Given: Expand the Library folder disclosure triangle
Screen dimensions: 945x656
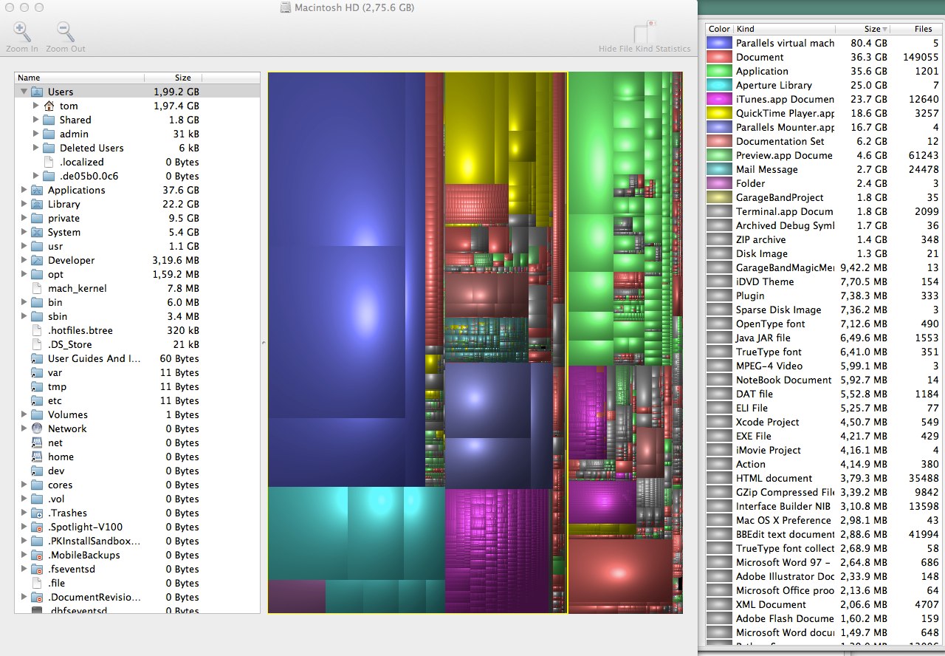Looking at the screenshot, I should click(x=24, y=205).
